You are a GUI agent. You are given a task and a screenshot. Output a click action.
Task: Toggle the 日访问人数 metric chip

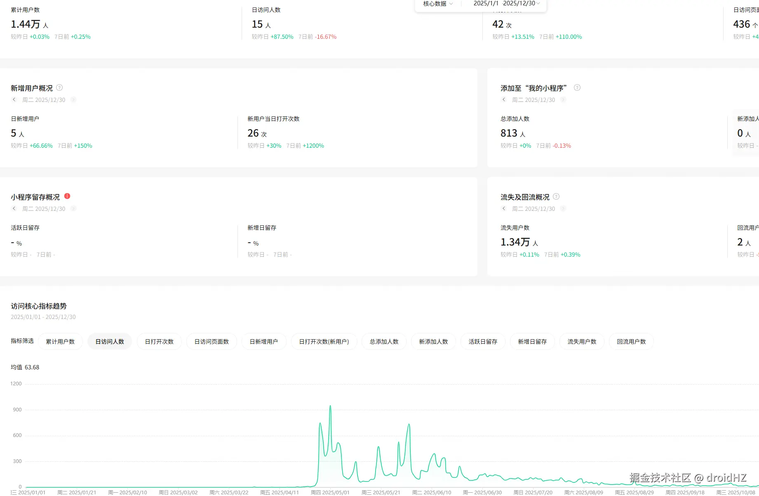(x=110, y=342)
